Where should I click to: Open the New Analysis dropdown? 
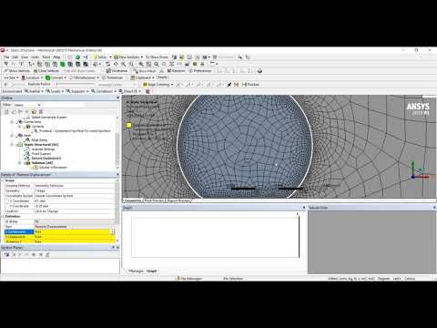click(128, 57)
